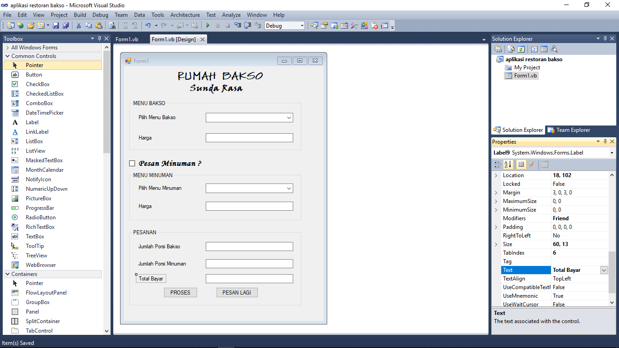Switch to the Form1.vb code tab

tap(127, 39)
